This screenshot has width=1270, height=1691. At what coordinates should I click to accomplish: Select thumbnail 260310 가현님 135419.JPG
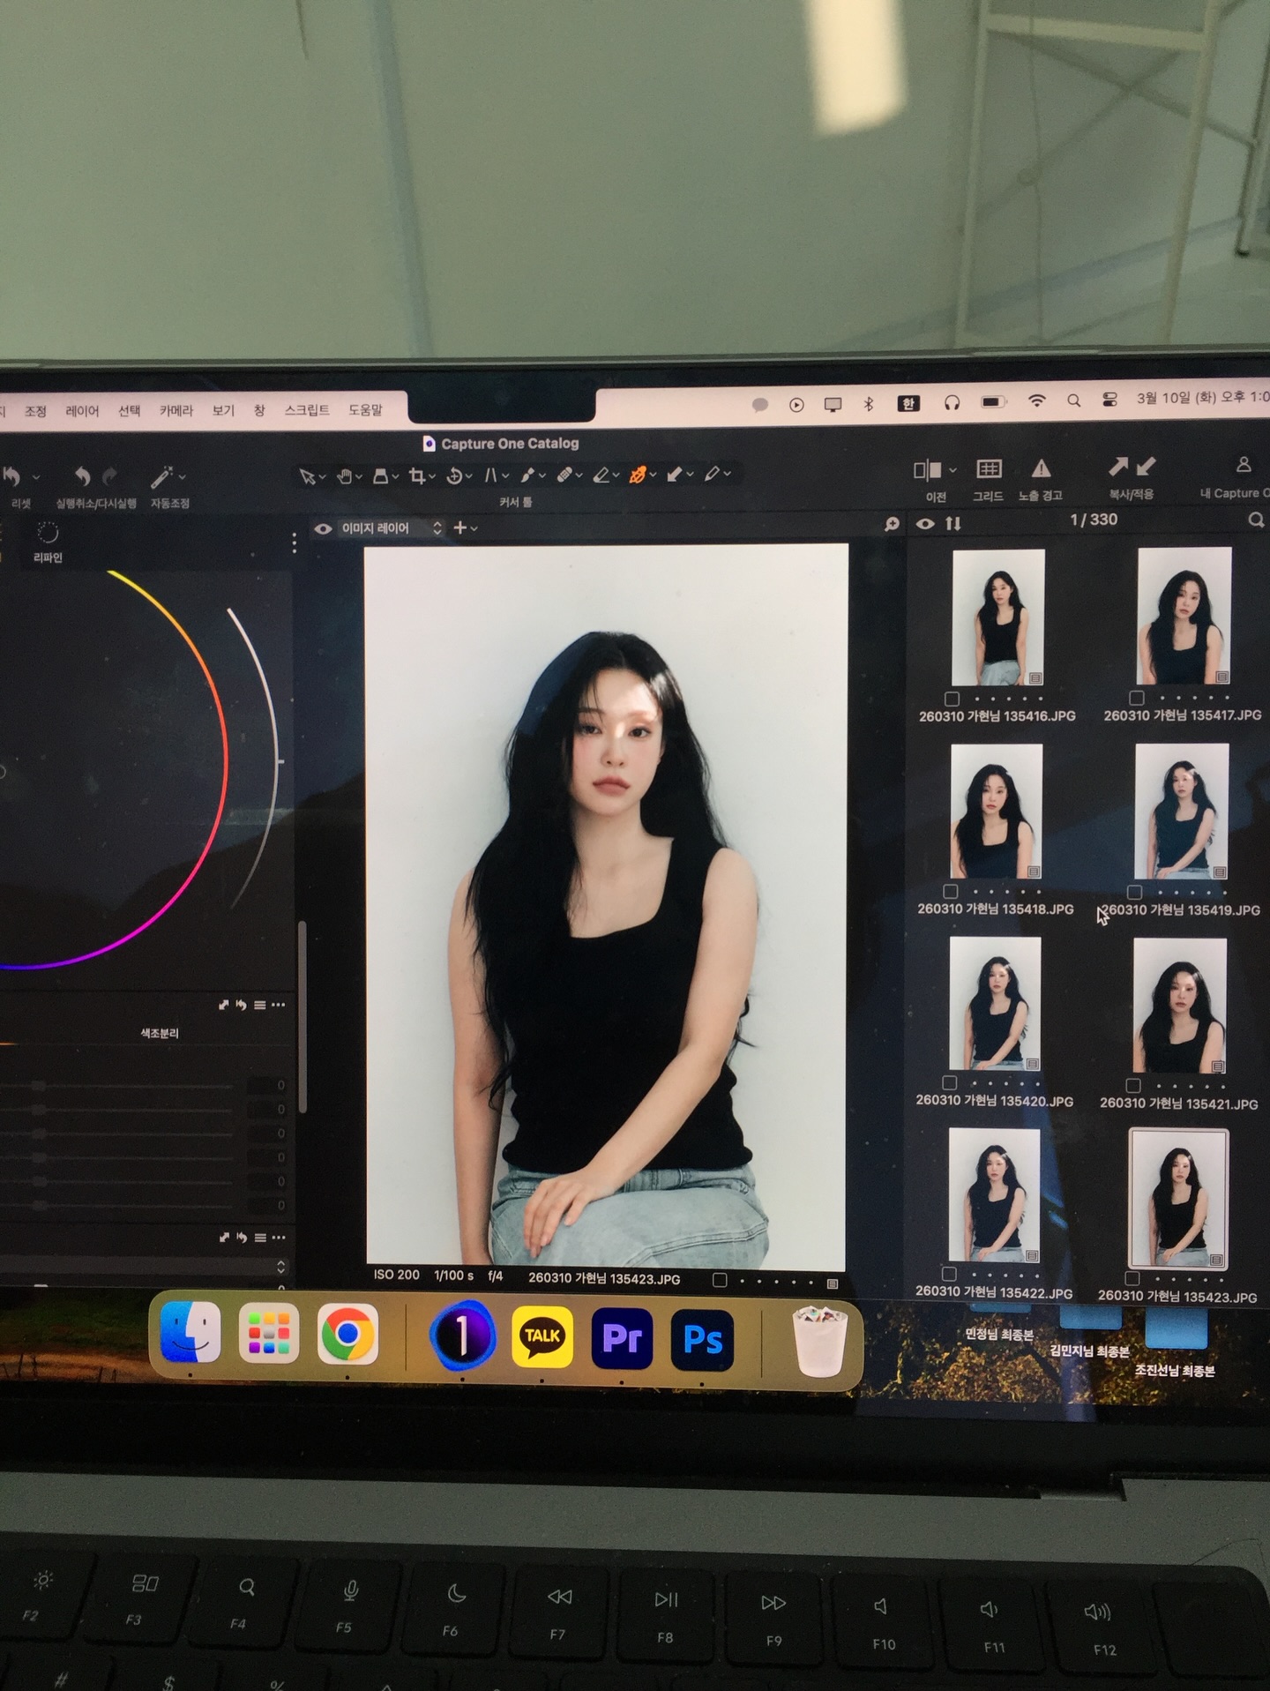click(1181, 812)
